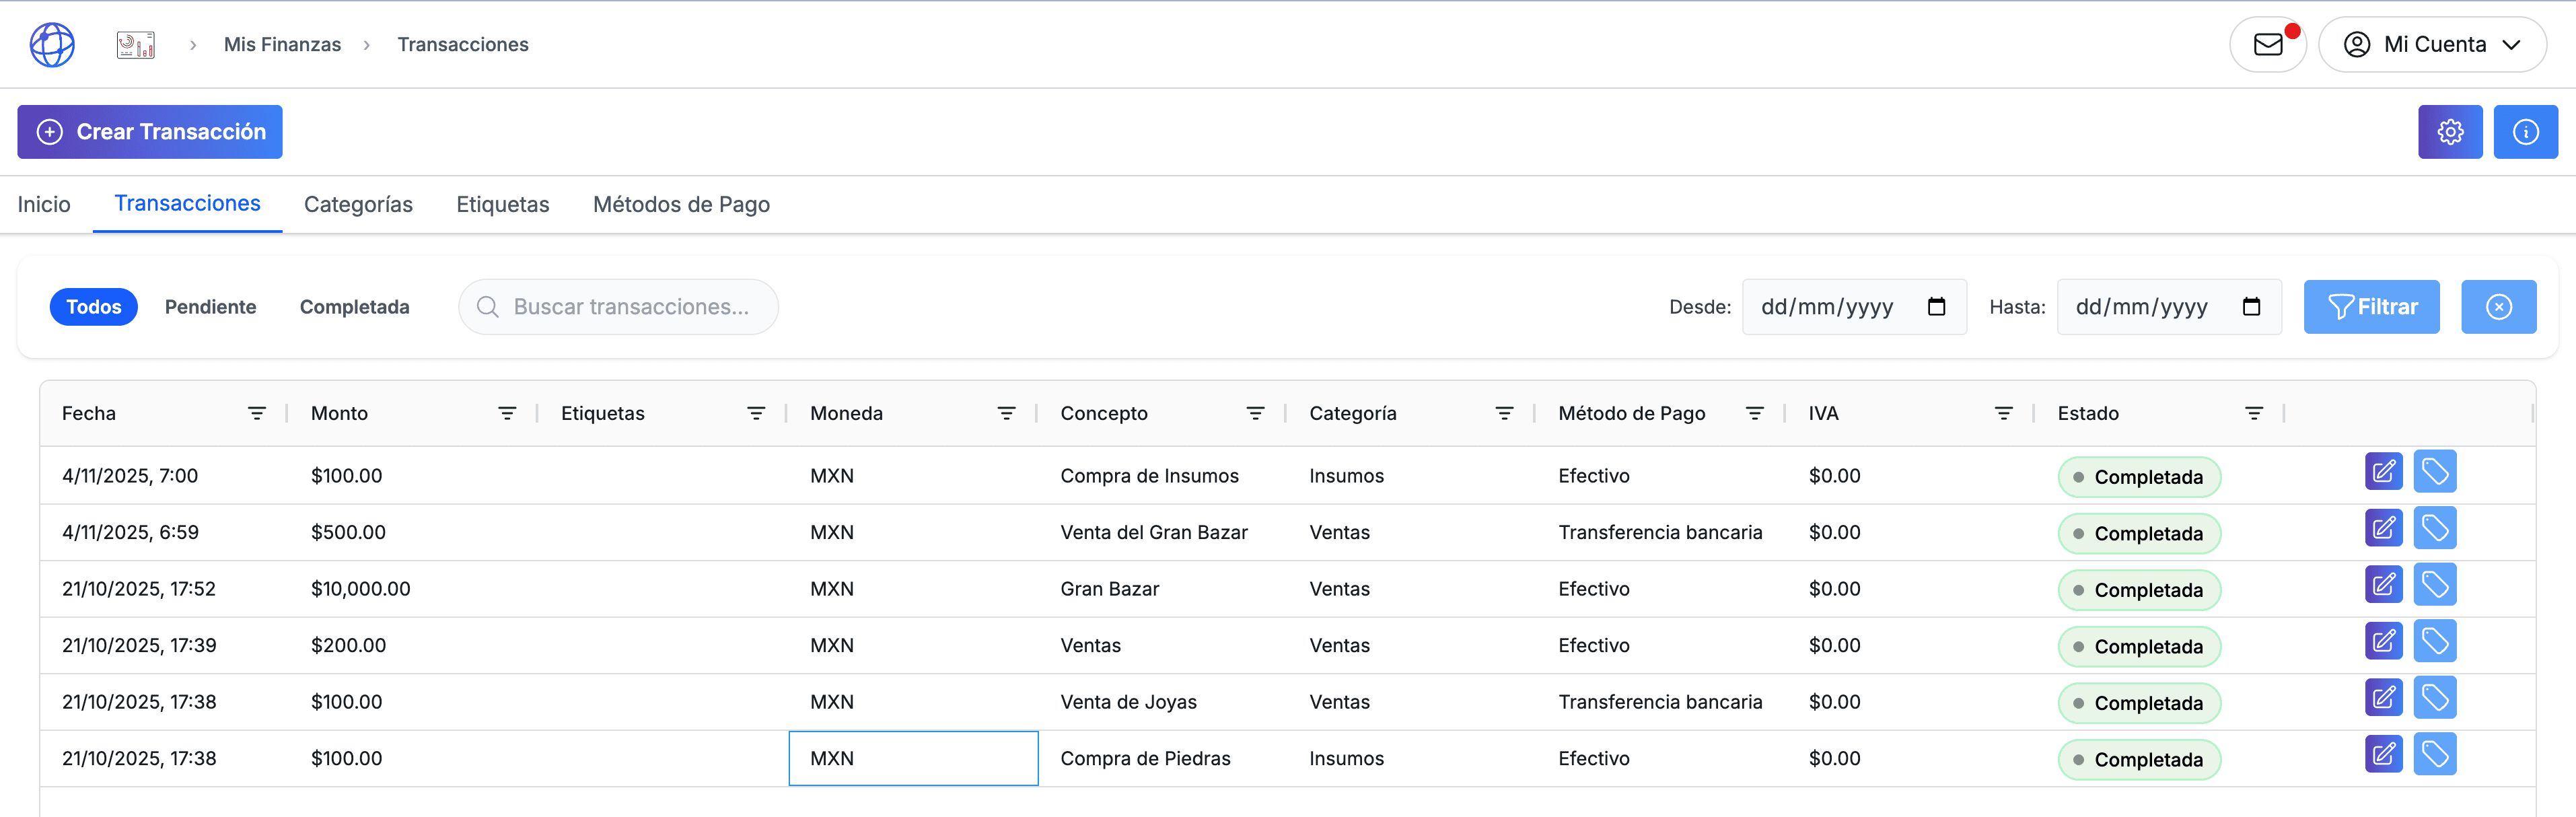Edit the Compra de Piedras transaction
The height and width of the screenshot is (817, 2576).
pyautogui.click(x=2384, y=754)
